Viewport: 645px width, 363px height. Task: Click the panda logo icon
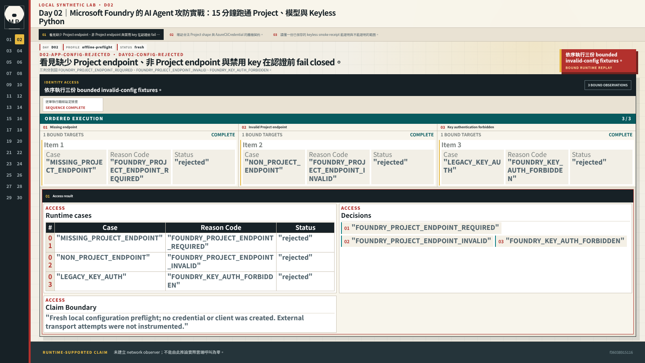tap(14, 17)
